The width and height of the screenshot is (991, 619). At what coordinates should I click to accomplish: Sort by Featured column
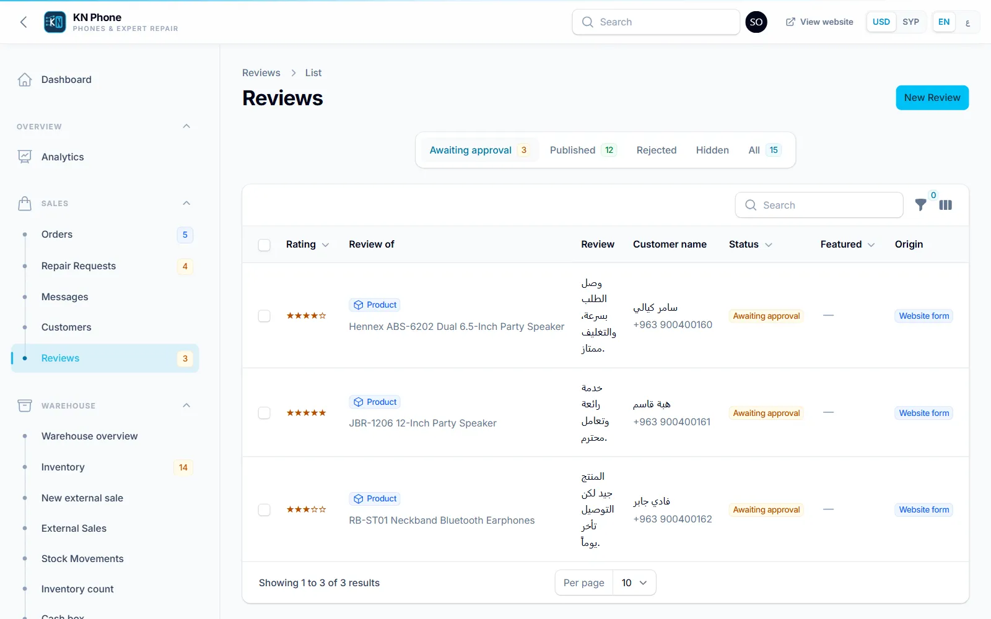pyautogui.click(x=848, y=245)
